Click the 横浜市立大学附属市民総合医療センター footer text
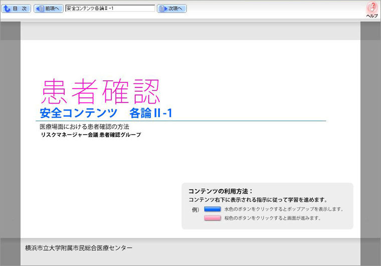381x266 pixels. pos(79,248)
